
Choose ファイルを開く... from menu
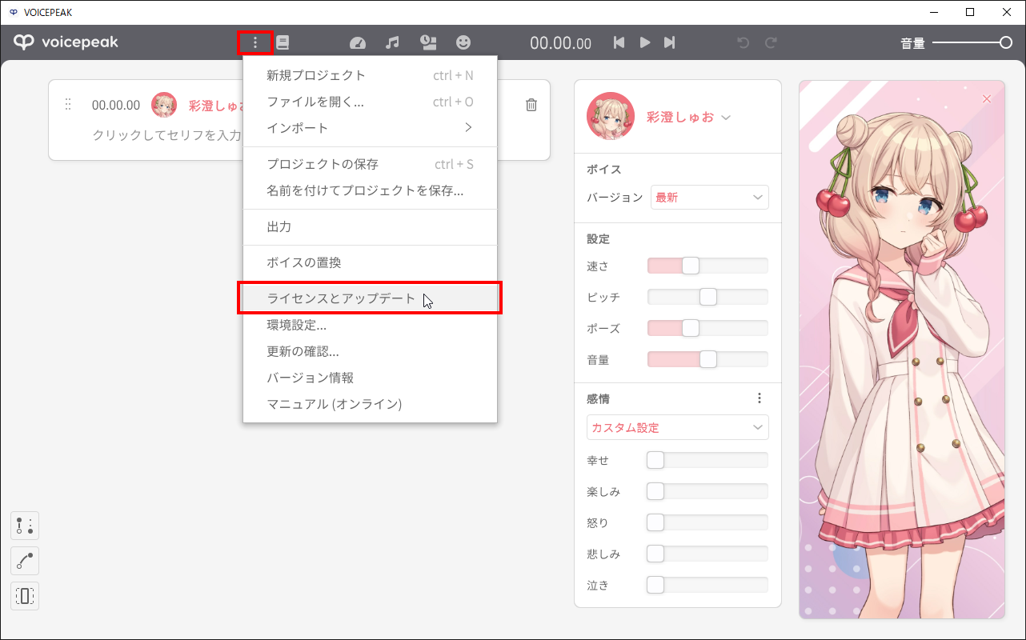pos(370,102)
